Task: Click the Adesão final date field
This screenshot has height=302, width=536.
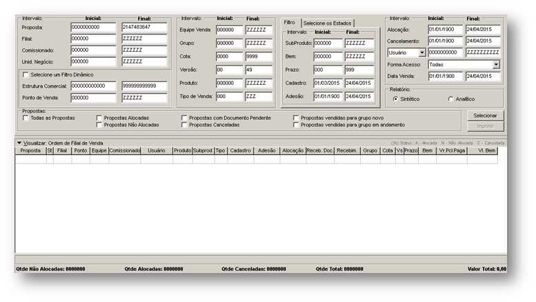Action: click(x=359, y=97)
